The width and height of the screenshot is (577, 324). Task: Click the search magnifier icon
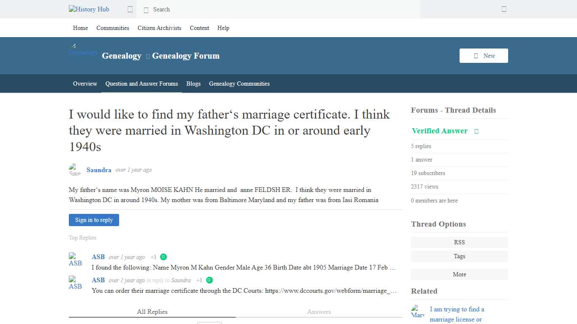coord(146,9)
